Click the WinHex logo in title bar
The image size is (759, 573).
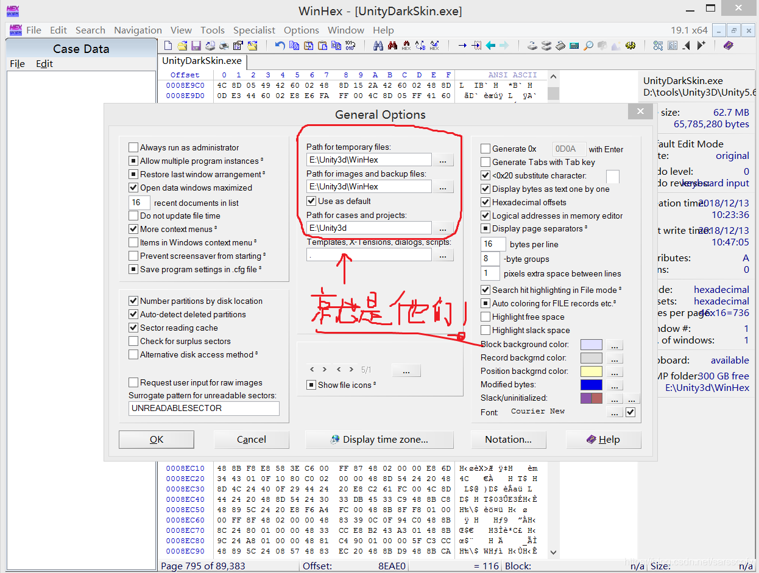tap(12, 11)
